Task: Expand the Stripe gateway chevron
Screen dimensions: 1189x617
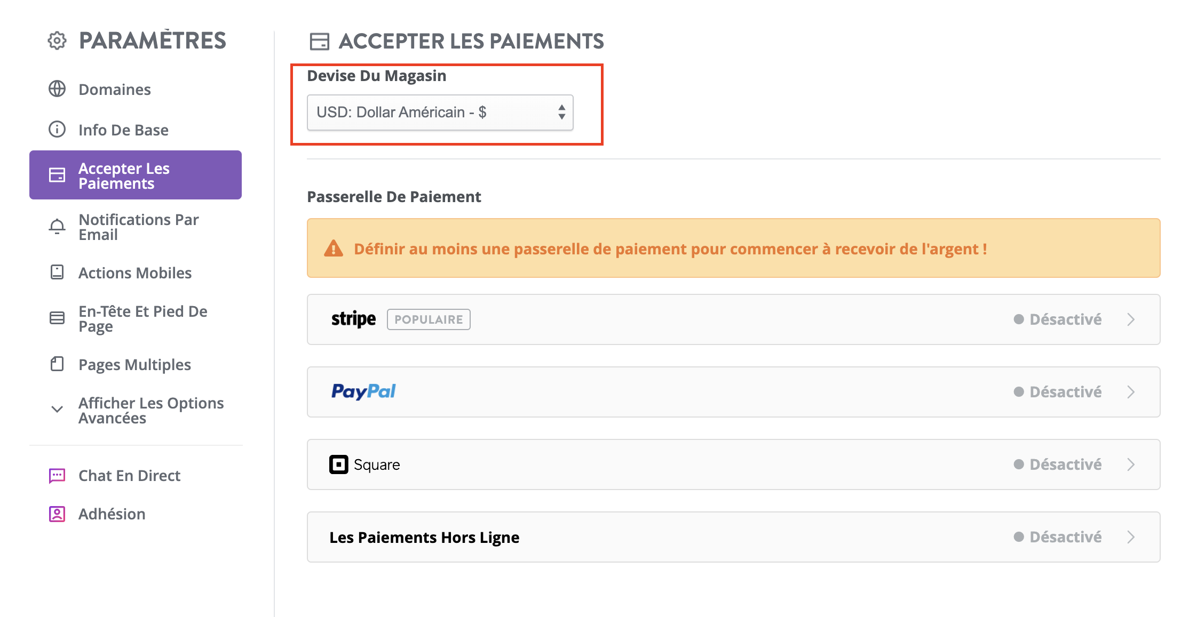Action: point(1131,319)
